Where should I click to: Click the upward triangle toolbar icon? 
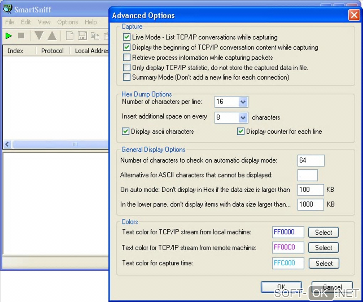click(52, 36)
